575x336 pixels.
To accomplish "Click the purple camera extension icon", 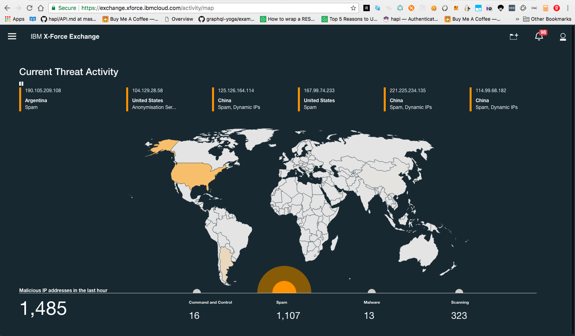I will [490, 8].
